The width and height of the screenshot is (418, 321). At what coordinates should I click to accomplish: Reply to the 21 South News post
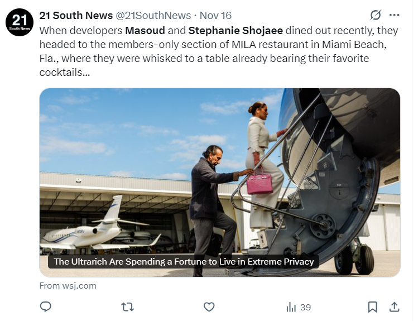46,306
